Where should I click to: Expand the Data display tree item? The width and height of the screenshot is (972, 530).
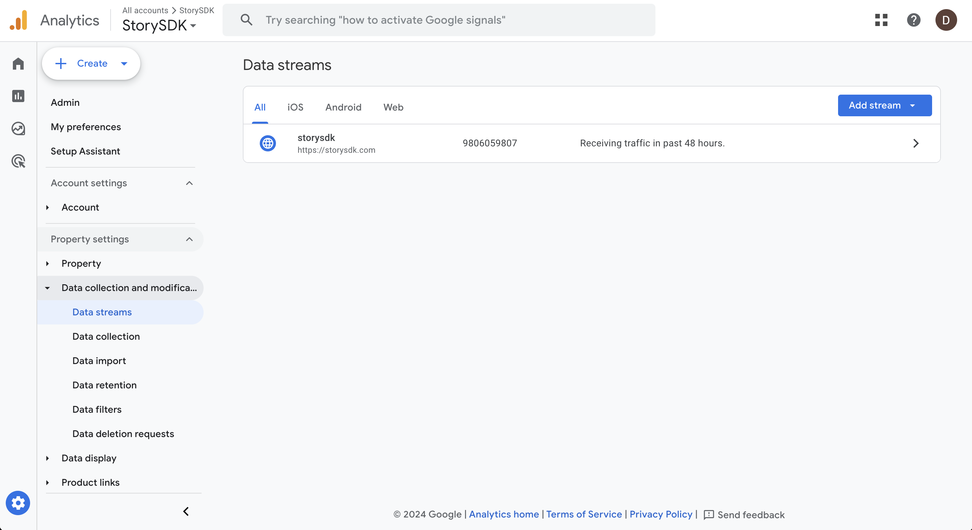(x=48, y=458)
